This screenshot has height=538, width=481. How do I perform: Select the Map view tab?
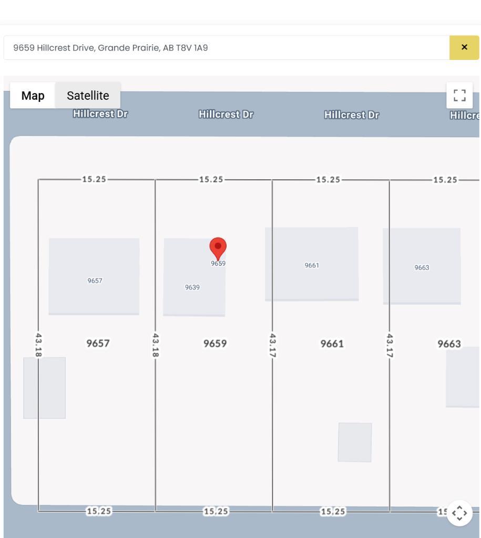point(33,96)
